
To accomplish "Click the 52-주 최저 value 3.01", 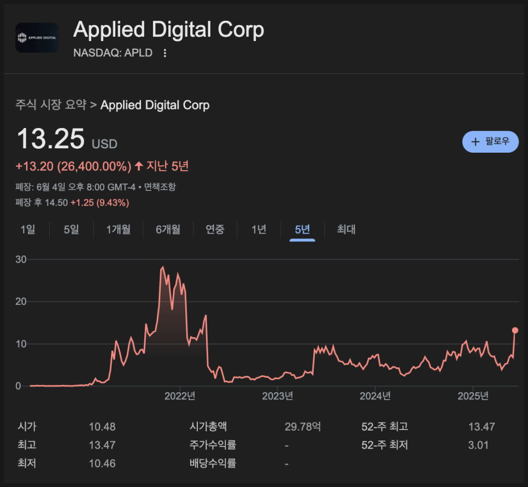I will tap(478, 445).
